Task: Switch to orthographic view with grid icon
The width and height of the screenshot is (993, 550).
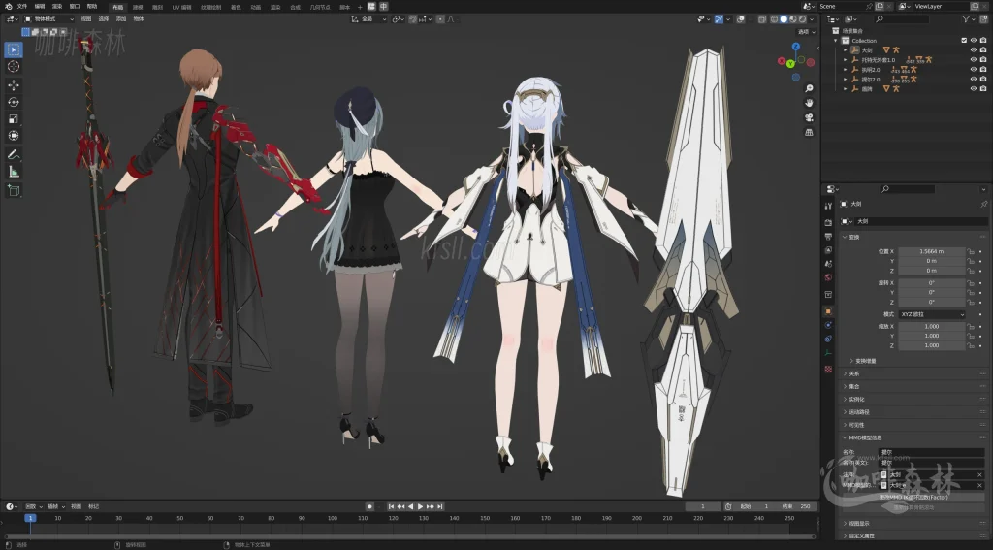Action: coord(809,133)
